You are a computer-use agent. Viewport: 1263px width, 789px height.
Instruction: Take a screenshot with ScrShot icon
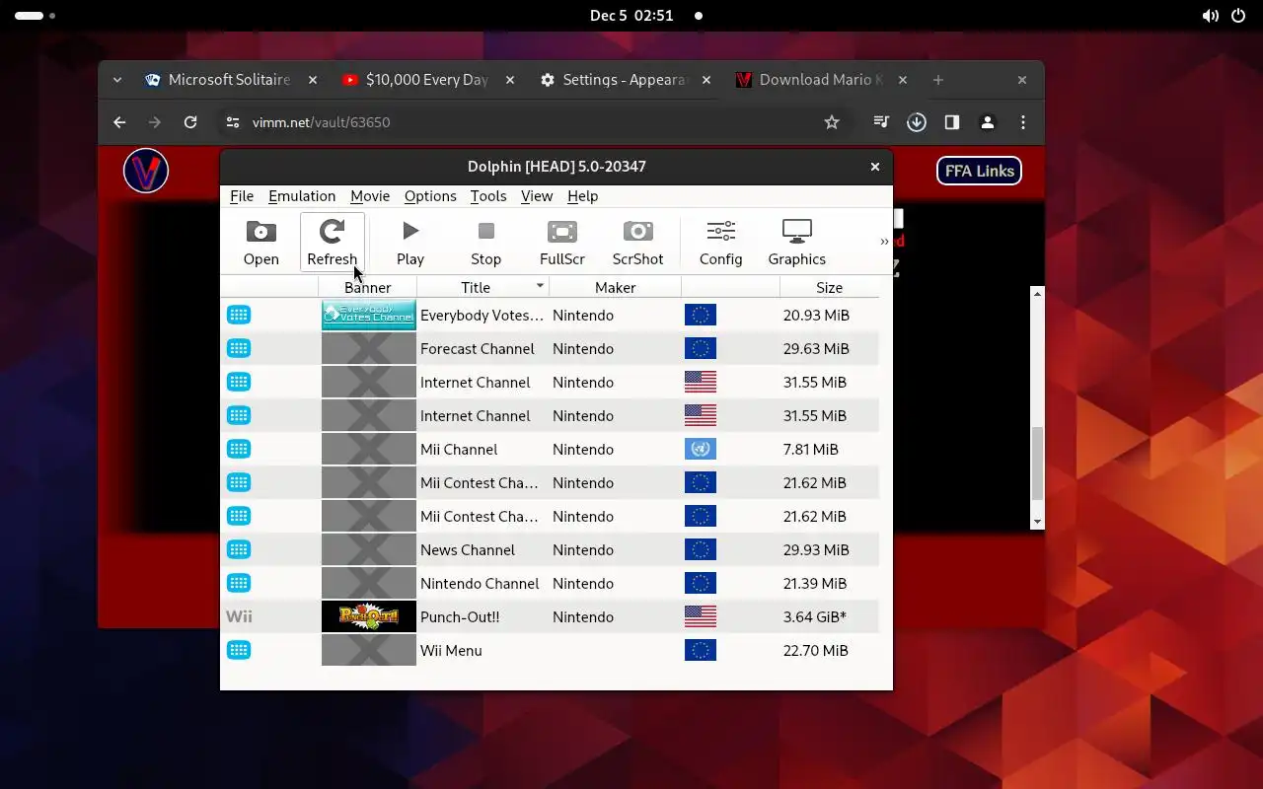(637, 243)
